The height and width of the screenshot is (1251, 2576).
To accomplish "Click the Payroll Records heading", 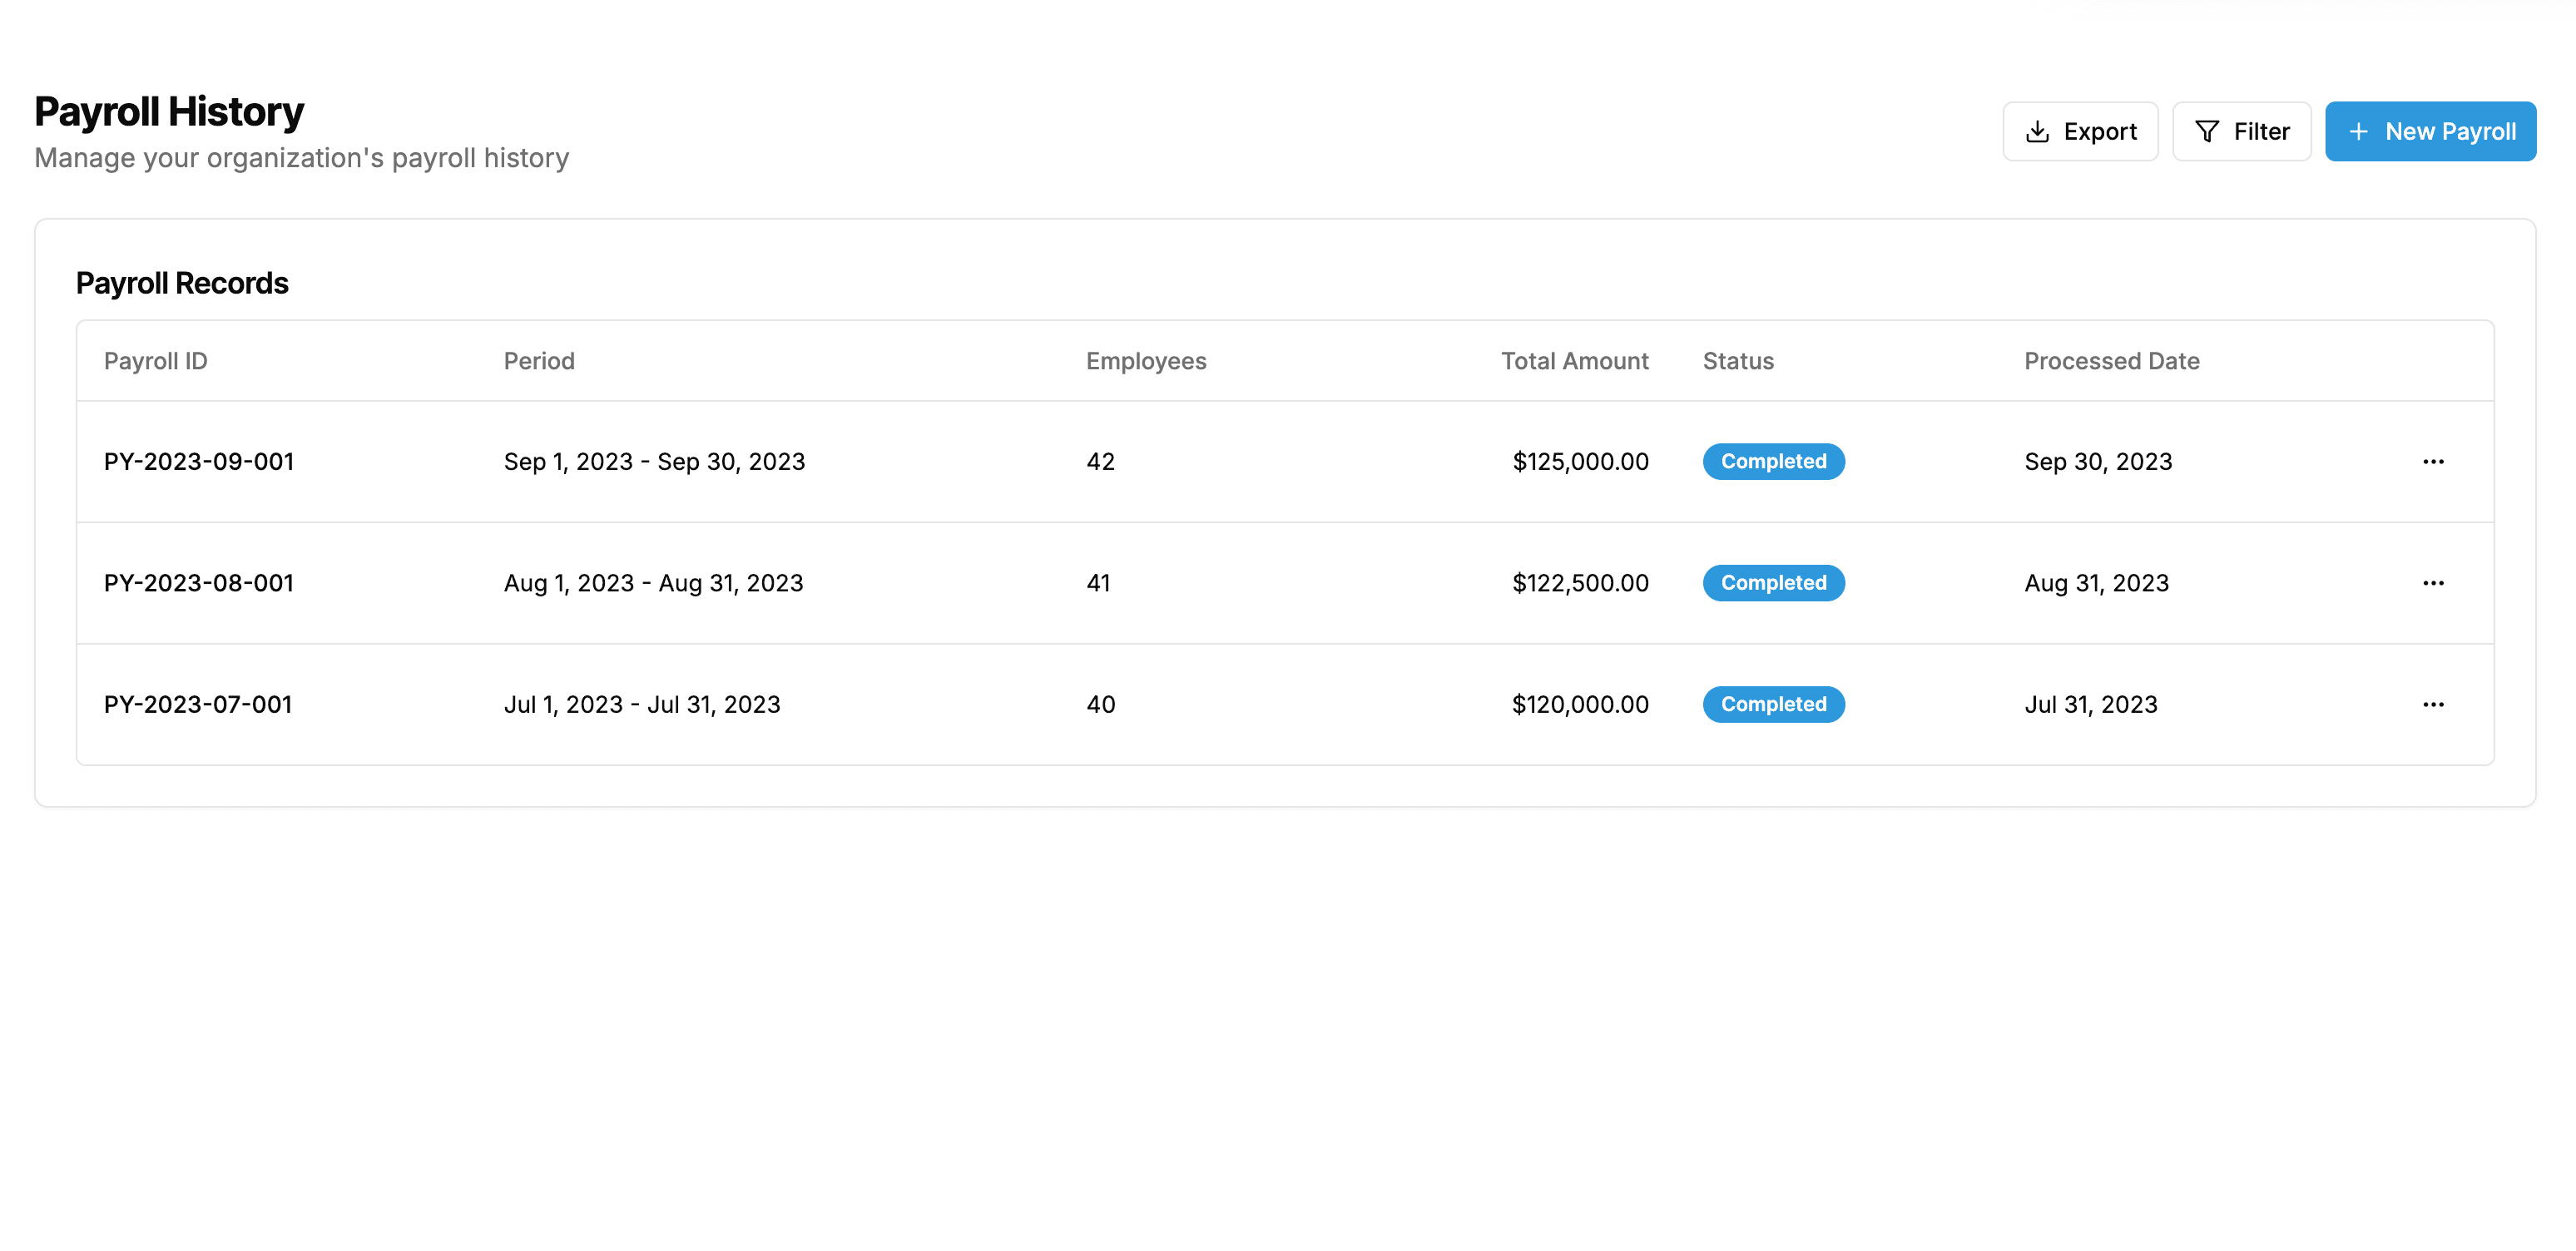I will point(182,283).
